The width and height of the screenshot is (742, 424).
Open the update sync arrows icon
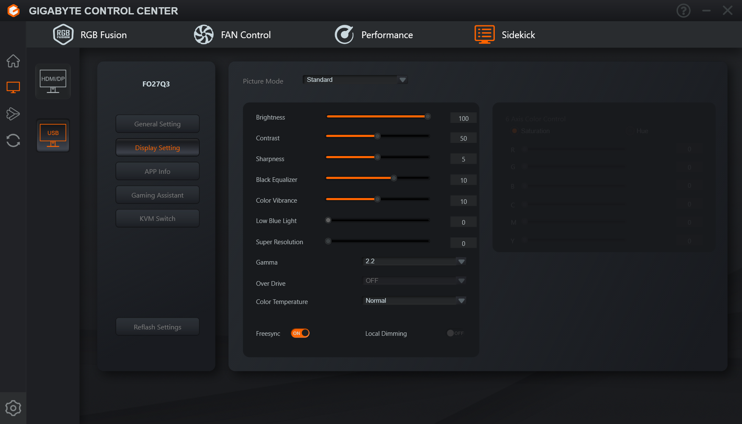13,140
